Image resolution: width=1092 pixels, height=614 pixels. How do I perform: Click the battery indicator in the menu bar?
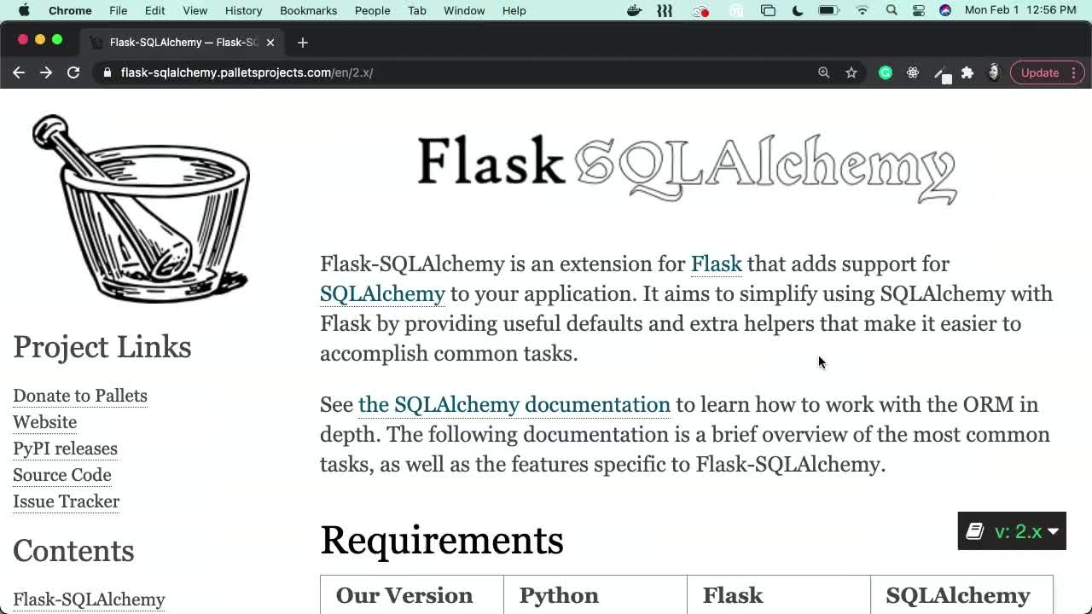pyautogui.click(x=828, y=10)
